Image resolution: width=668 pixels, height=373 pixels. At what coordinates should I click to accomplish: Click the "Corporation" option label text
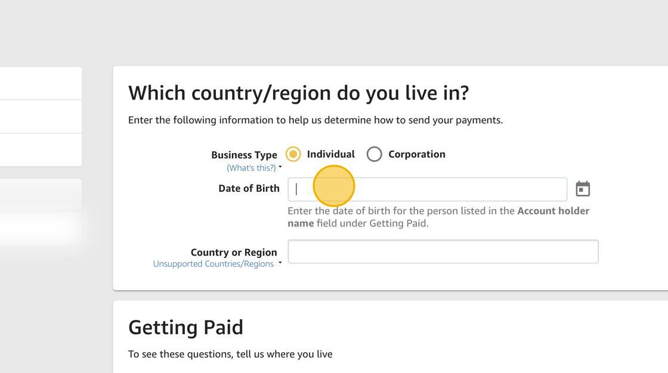pos(416,154)
